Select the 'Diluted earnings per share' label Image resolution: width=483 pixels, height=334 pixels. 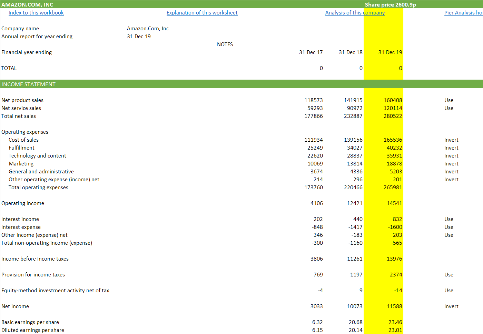[x=33, y=330]
